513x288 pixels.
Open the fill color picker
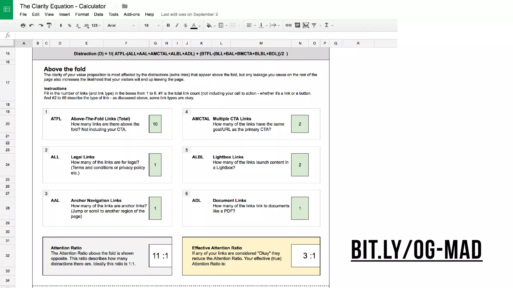pos(209,25)
